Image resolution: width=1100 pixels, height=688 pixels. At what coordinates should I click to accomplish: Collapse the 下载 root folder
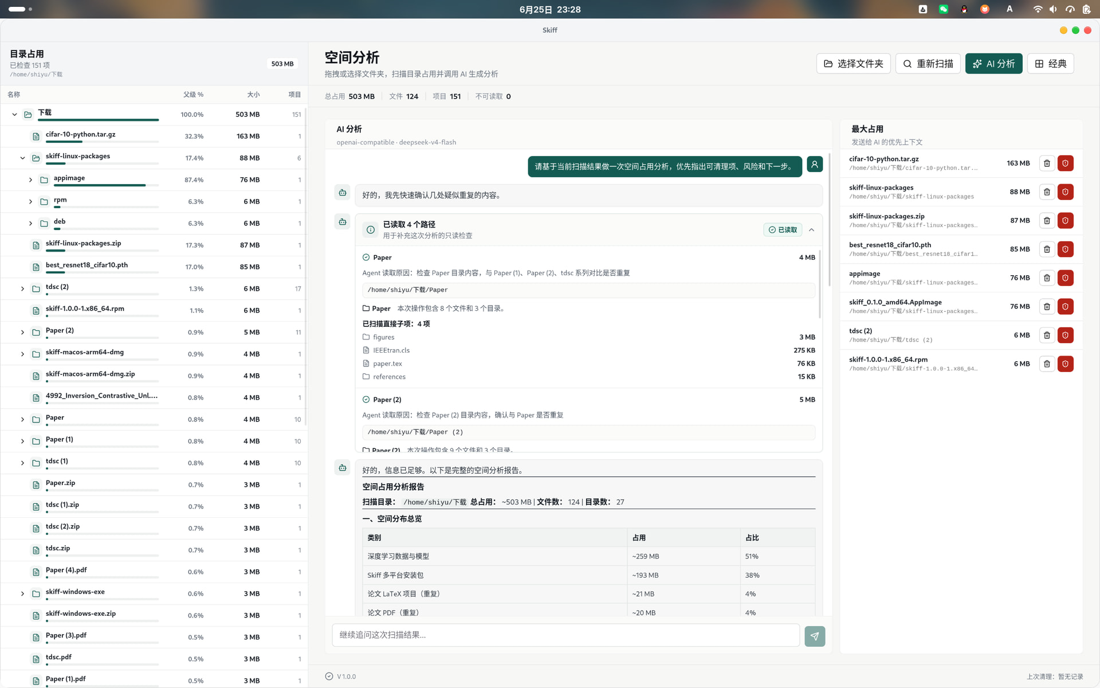click(14, 115)
